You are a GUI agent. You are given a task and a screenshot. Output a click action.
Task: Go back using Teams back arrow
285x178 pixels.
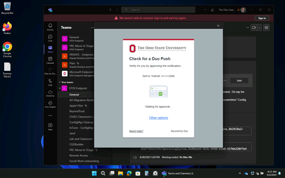[x=111, y=10]
